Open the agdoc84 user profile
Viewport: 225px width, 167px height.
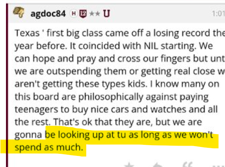48,14
